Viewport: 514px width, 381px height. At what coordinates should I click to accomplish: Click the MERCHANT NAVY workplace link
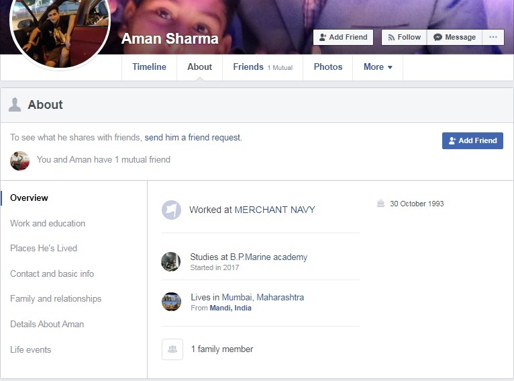point(274,210)
